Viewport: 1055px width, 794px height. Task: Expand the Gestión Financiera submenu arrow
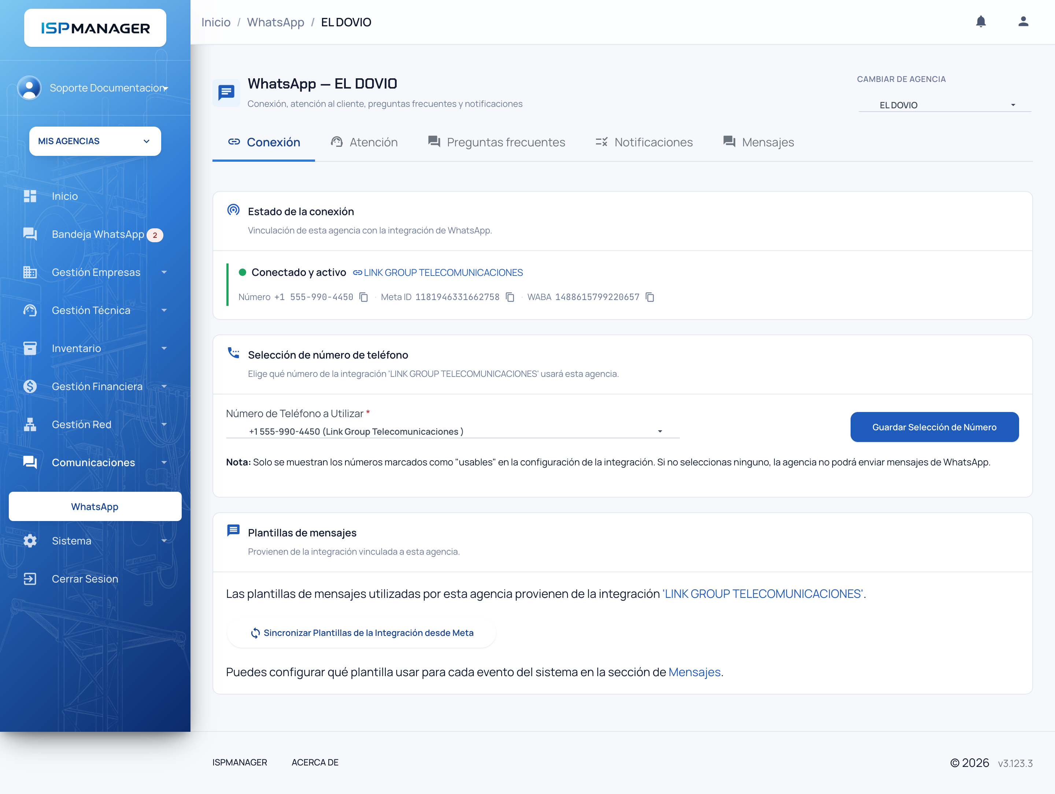coord(164,387)
